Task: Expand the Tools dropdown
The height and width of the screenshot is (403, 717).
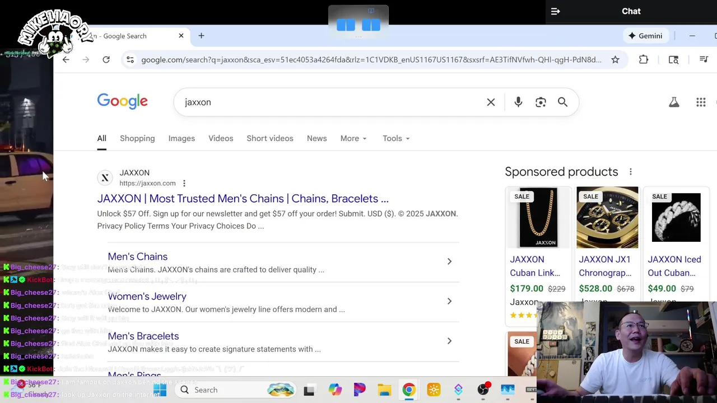Action: tap(396, 138)
